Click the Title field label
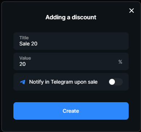The width and height of the screenshot is (141, 132). point(24,38)
